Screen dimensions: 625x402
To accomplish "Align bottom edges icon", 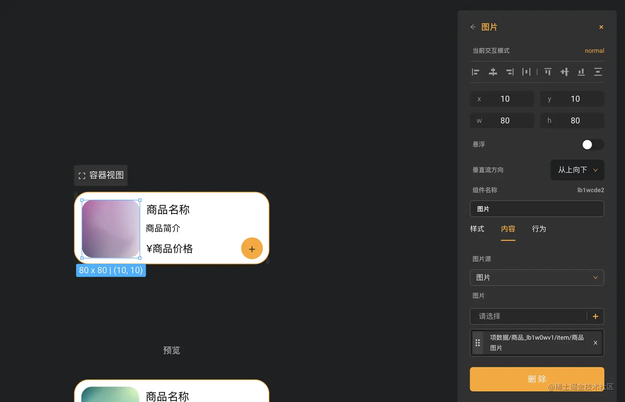I will coord(581,72).
